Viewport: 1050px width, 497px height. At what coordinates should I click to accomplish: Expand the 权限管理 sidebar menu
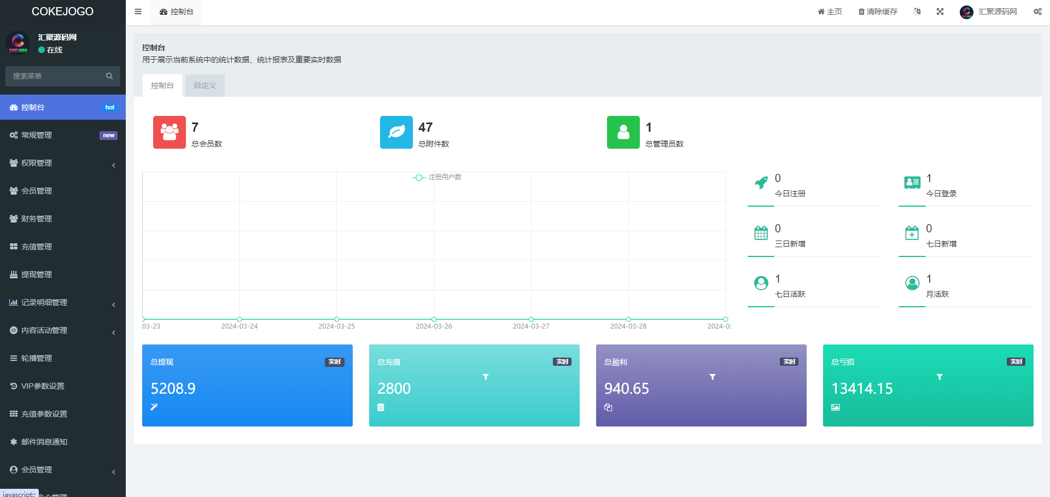(63, 163)
